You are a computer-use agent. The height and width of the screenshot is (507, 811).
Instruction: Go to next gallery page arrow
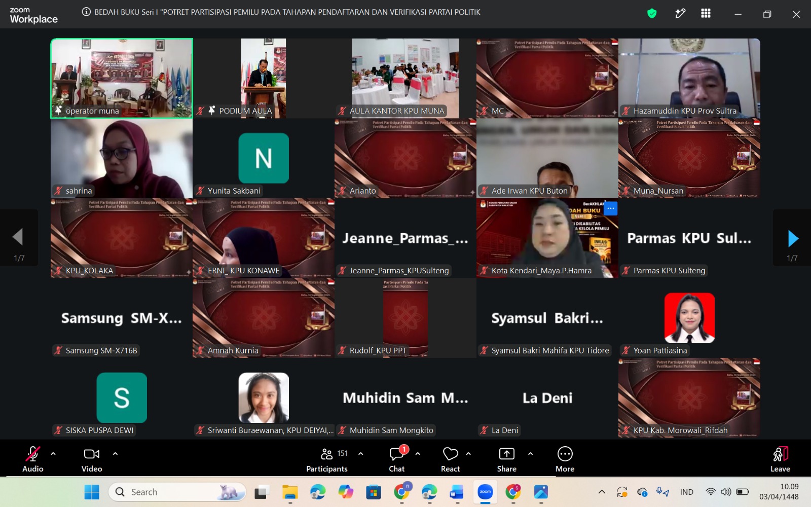click(x=792, y=238)
